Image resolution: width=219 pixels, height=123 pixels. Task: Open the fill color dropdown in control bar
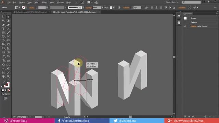20,8
